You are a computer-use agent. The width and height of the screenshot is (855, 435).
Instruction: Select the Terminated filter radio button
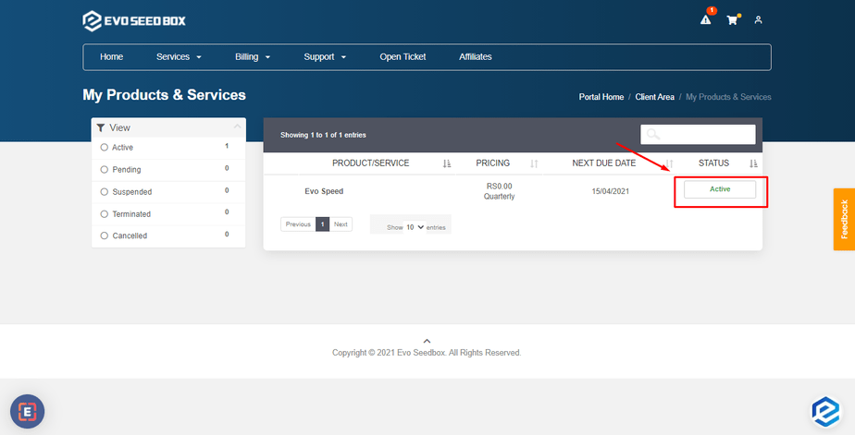coord(105,214)
